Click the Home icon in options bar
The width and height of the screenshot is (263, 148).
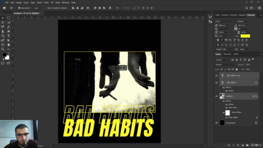pyautogui.click(x=4, y=8)
